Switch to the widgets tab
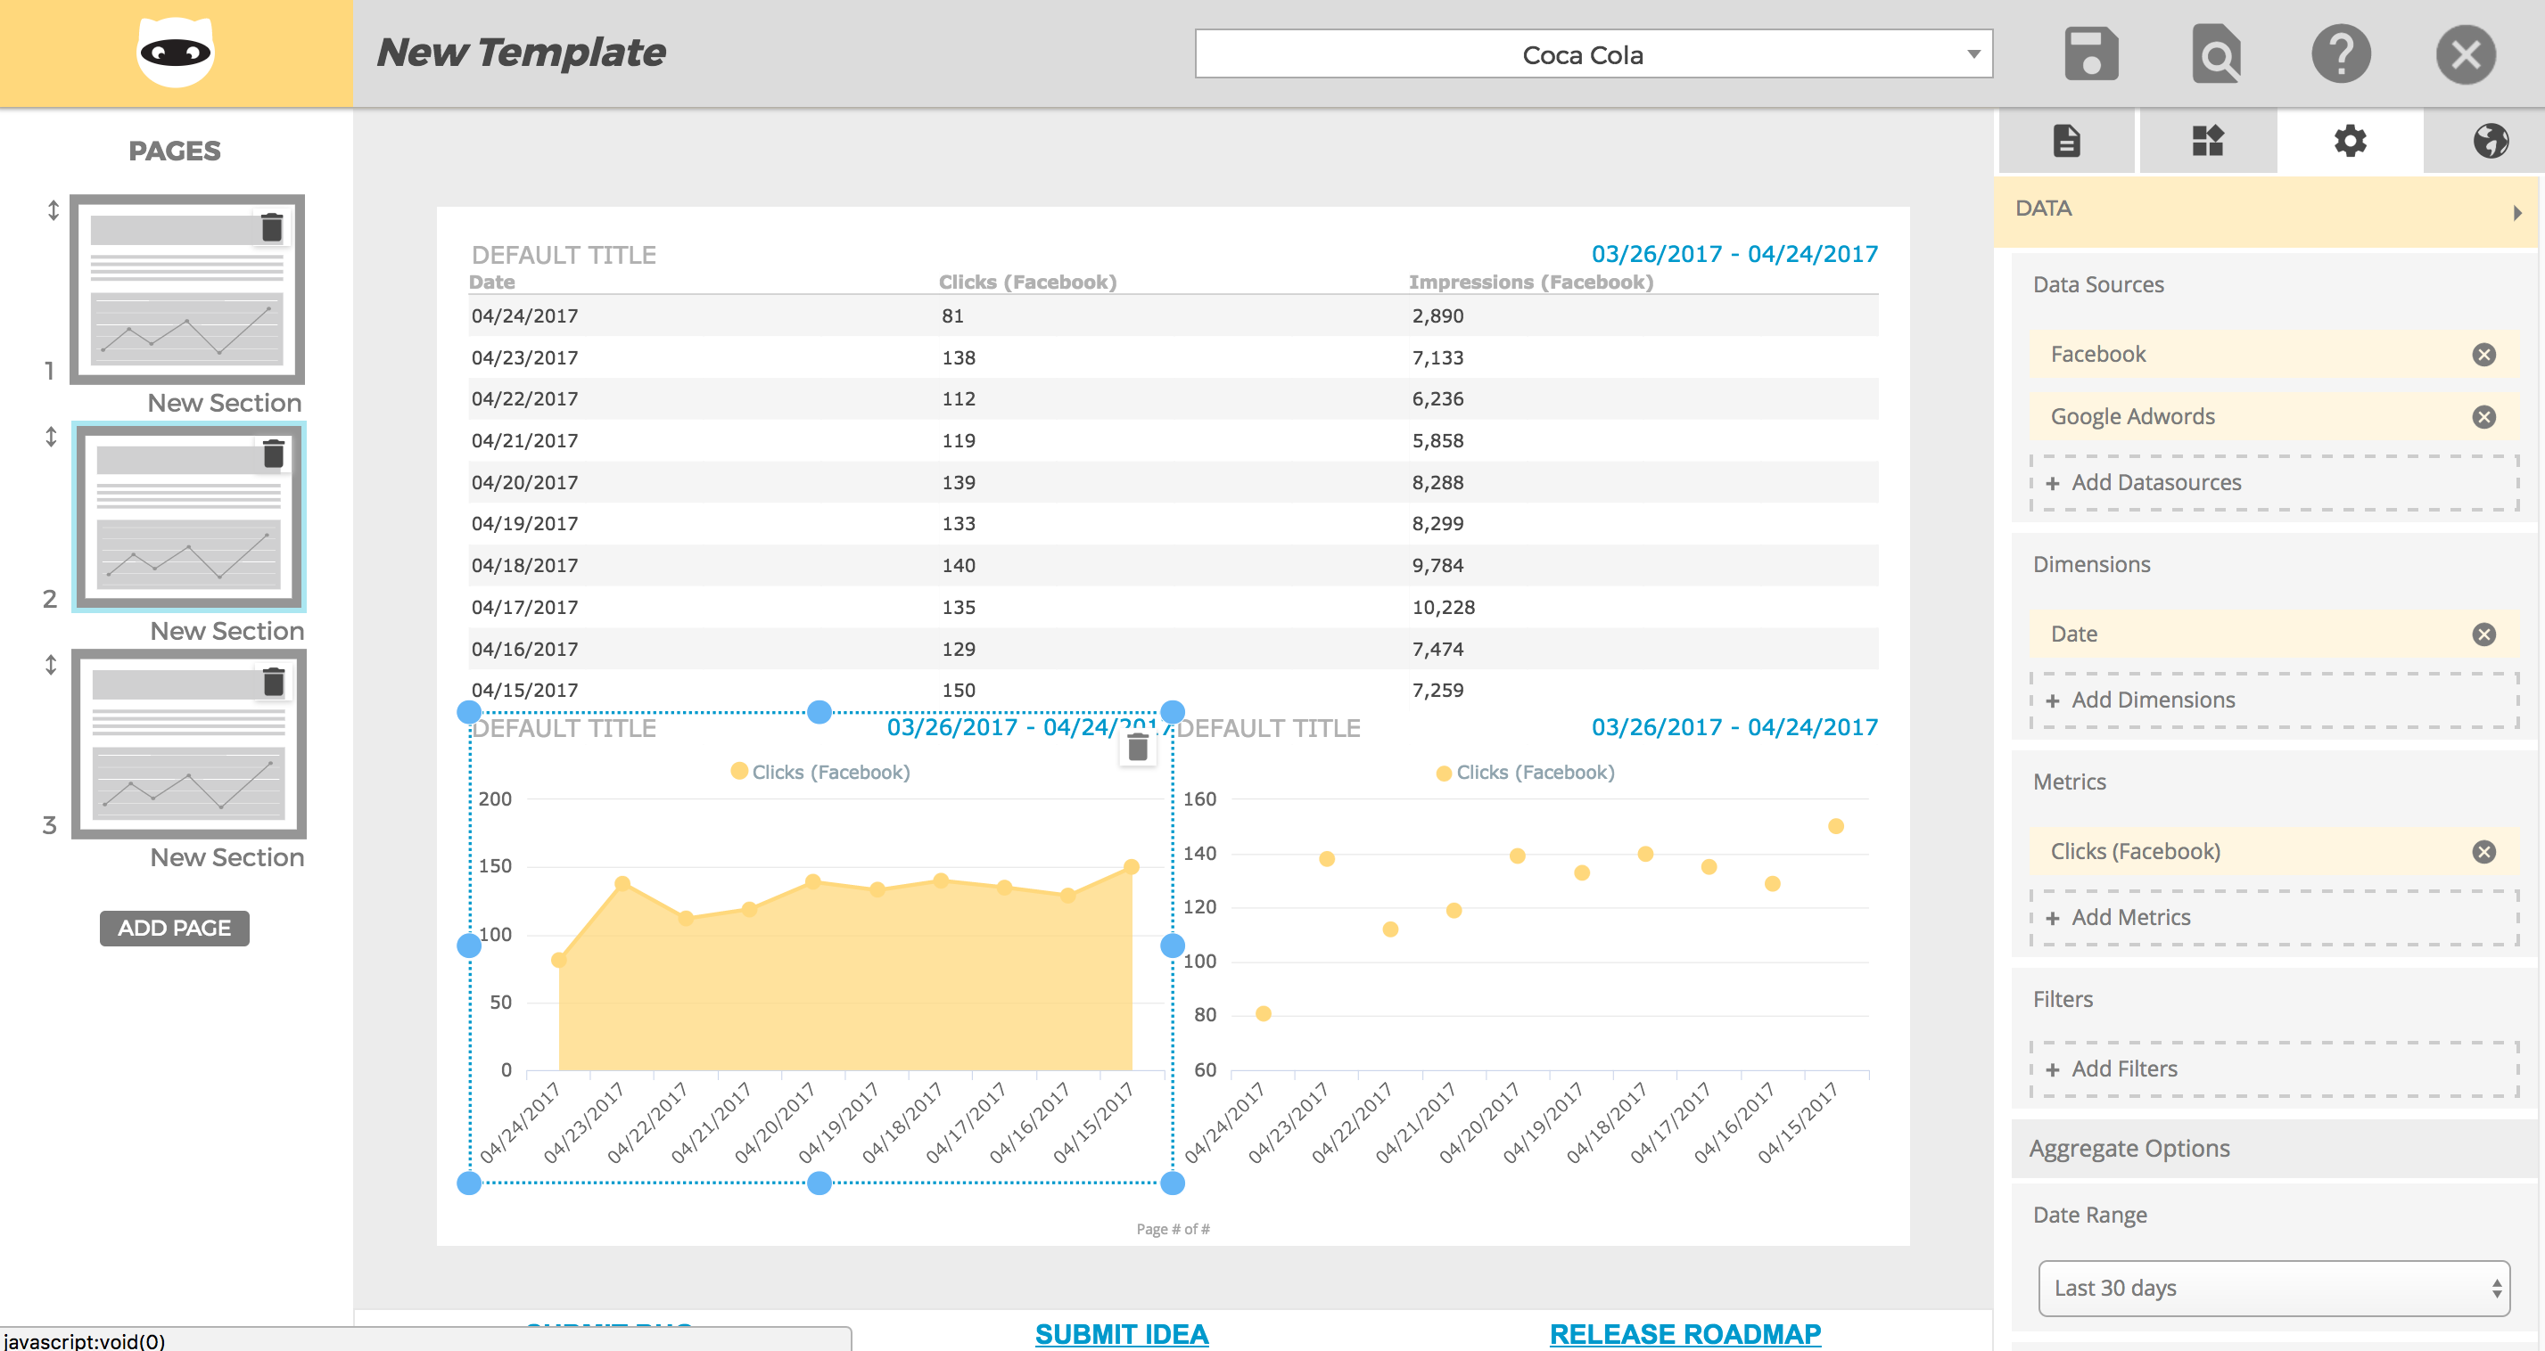2545x1351 pixels. pos(2207,141)
